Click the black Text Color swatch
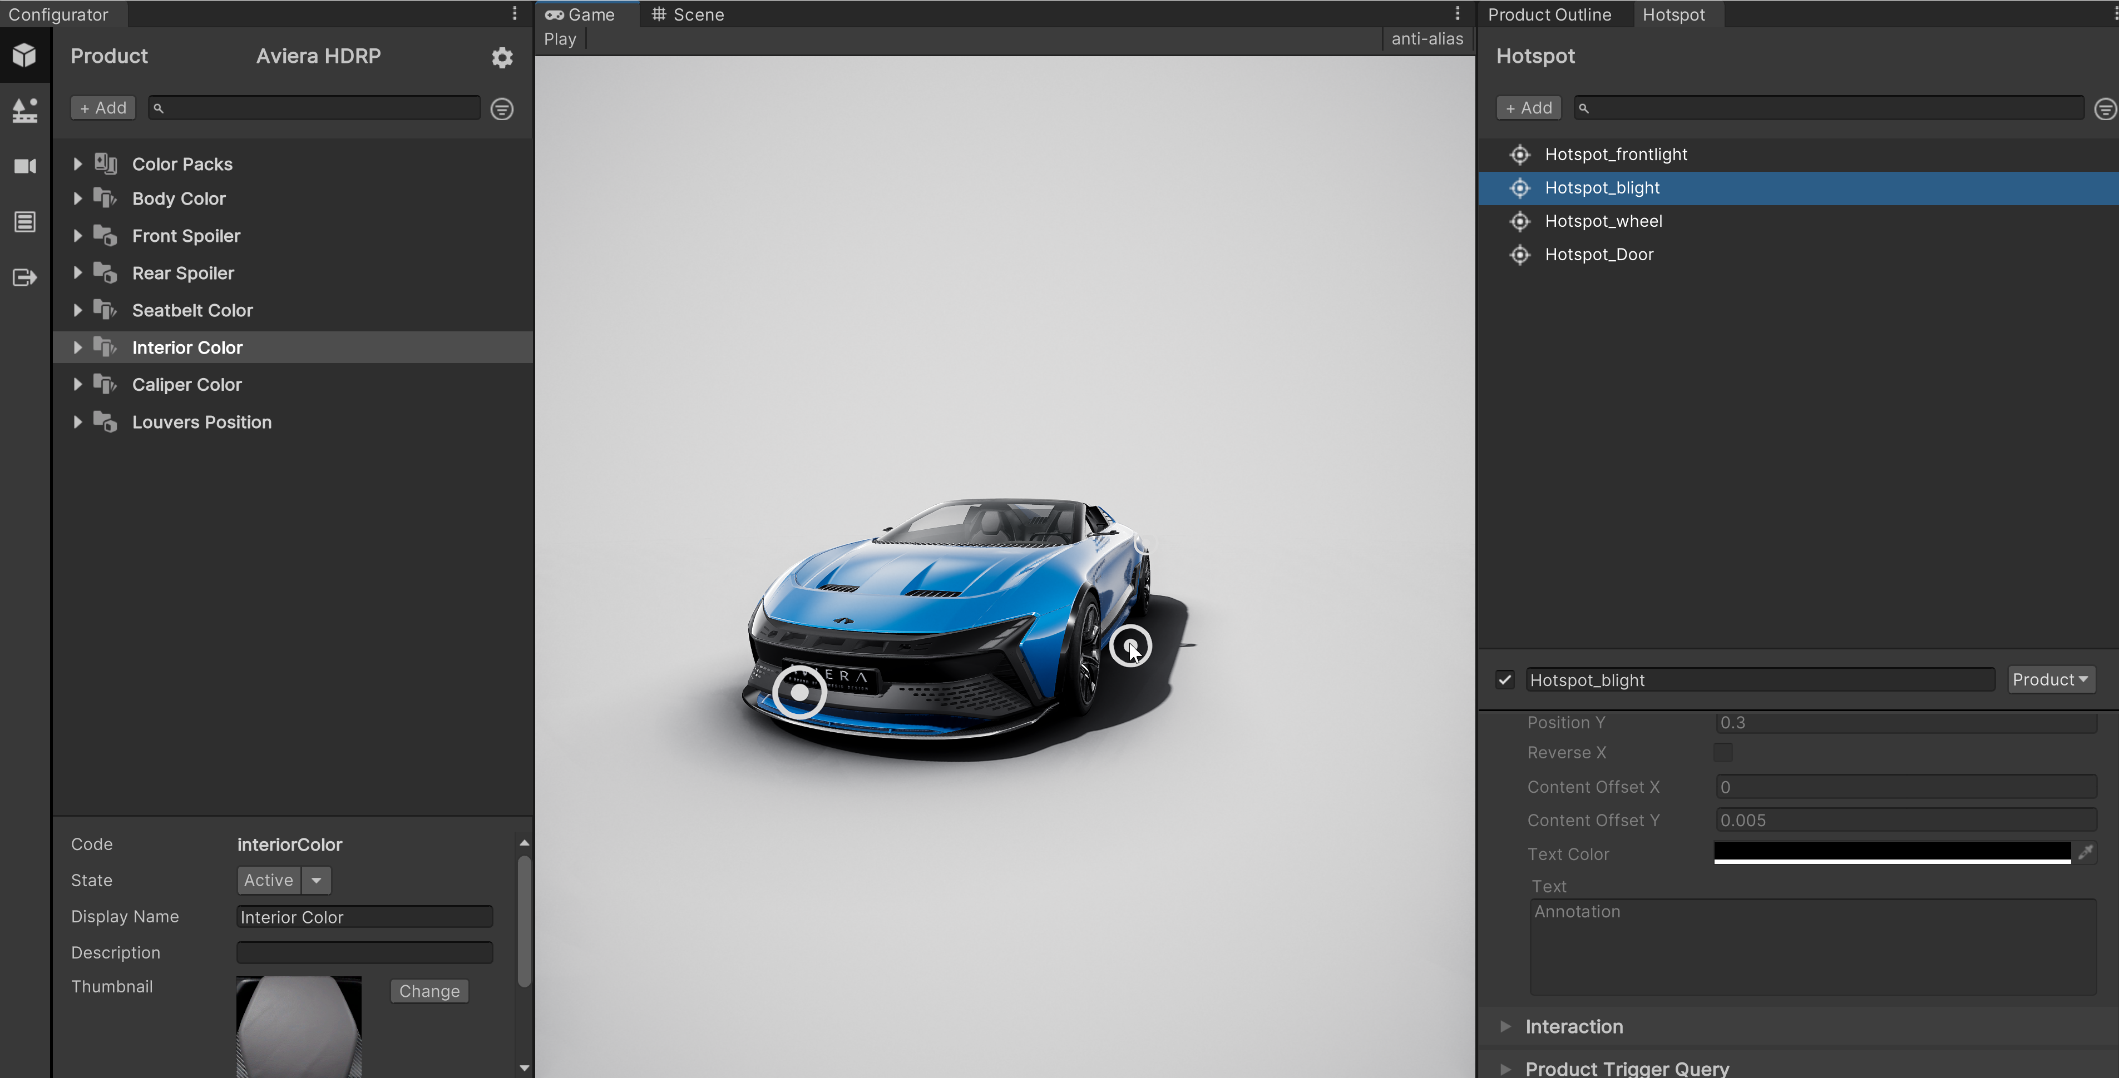The height and width of the screenshot is (1078, 2119). (x=1891, y=852)
